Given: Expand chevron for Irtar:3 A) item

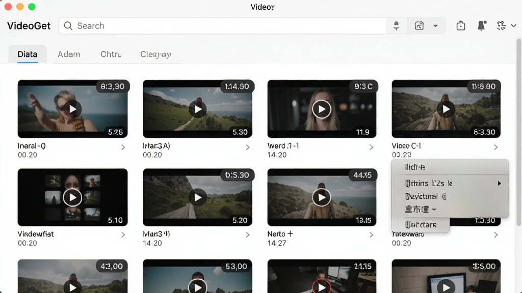Looking at the screenshot, I should (x=247, y=147).
